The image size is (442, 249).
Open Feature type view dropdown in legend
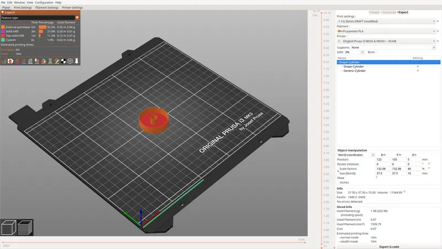click(x=40, y=18)
